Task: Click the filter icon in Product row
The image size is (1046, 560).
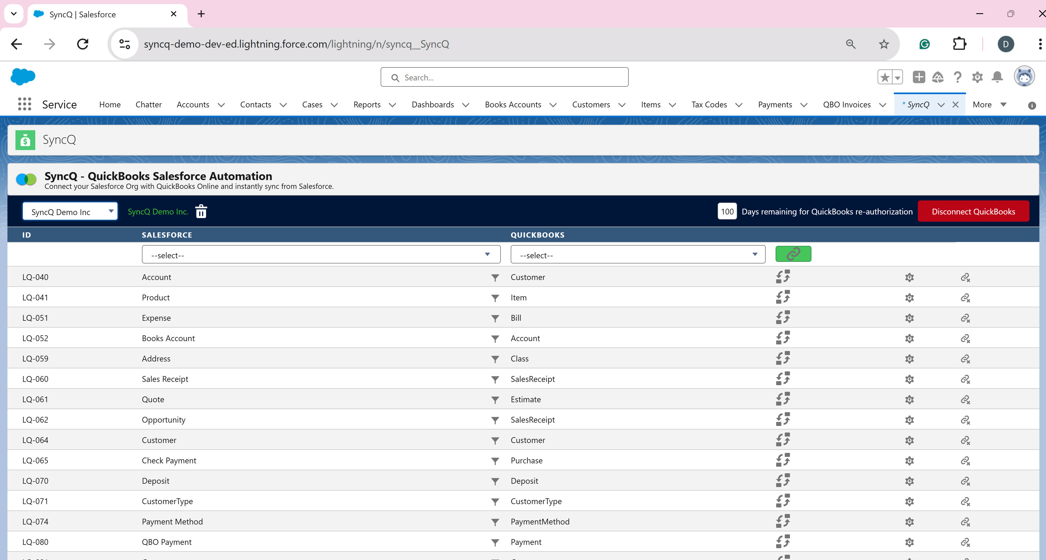Action: 494,298
